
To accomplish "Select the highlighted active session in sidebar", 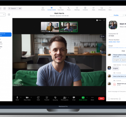I will coord(6,35).
